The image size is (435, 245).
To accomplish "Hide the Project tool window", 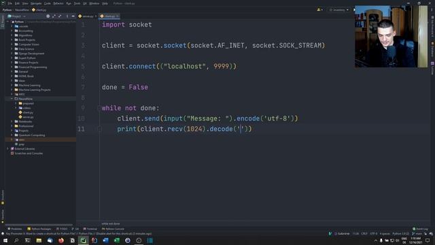I will click(73, 16).
